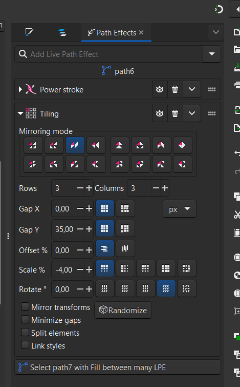Click the Randomize button
The height and width of the screenshot is (387, 240).
[123, 310]
